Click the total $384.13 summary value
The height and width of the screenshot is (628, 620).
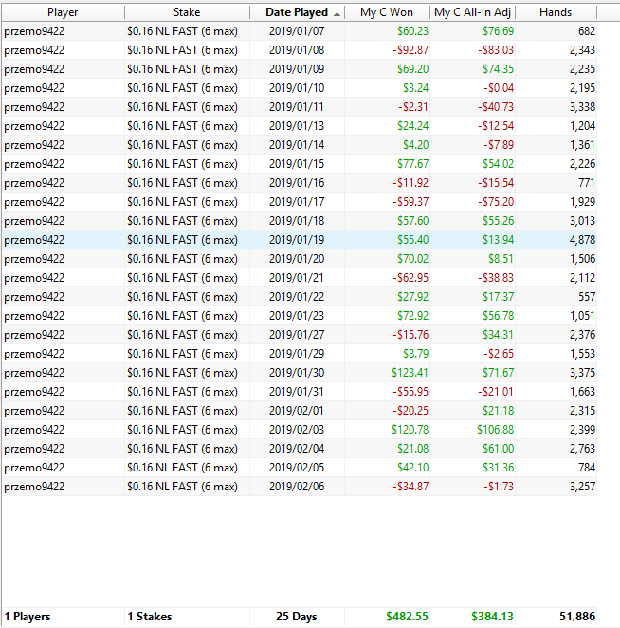click(x=492, y=617)
